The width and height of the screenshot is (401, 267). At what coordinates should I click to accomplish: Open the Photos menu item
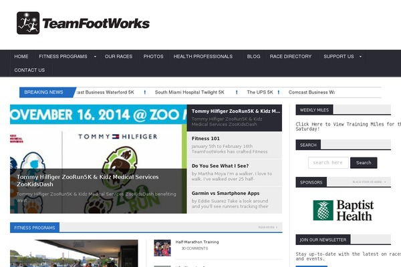point(153,57)
